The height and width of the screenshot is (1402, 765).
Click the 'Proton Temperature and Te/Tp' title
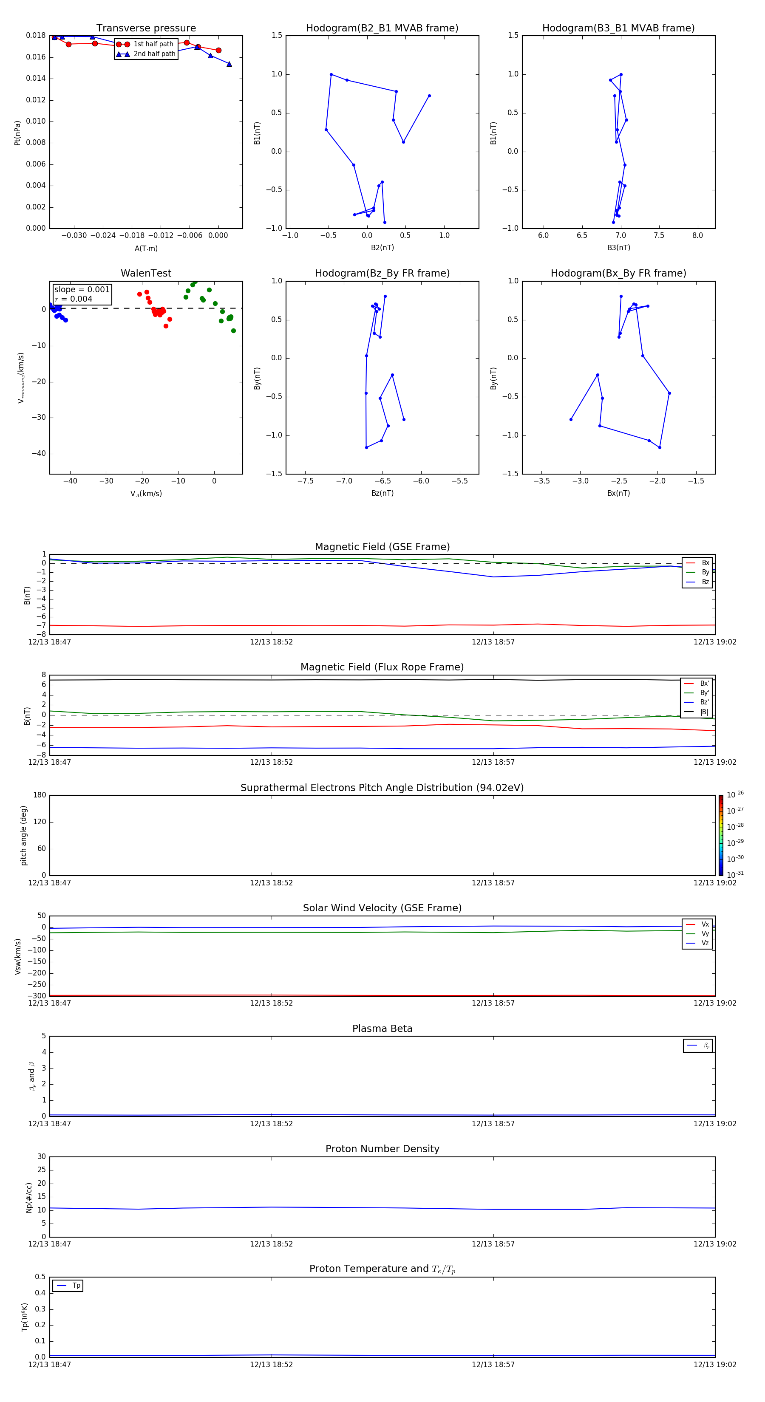click(x=382, y=1269)
